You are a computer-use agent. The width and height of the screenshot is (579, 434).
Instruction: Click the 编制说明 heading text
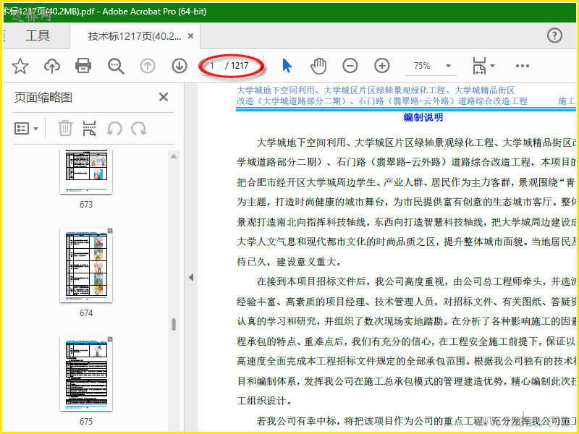coord(423,117)
